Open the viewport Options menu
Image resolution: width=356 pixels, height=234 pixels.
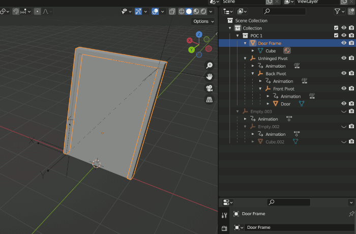point(203,21)
